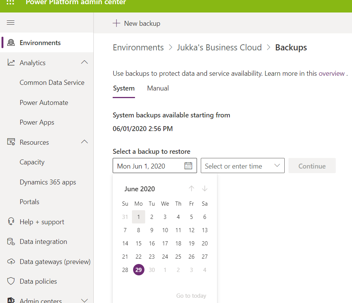Click the Help + support headset icon
352x303 pixels.
click(11, 221)
